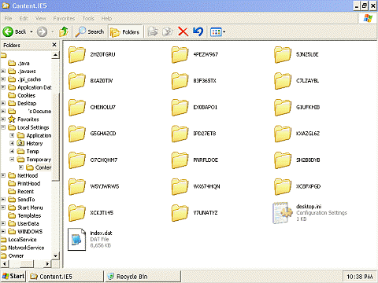
Task: Select the SH2B8DYB folder
Action: 297,160
